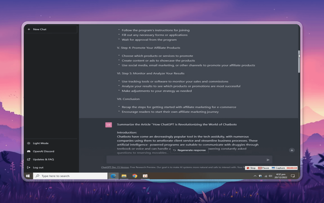This screenshot has width=324, height=203.
Task: Click the scroll-to-bottom arrow button
Action: click(292, 150)
